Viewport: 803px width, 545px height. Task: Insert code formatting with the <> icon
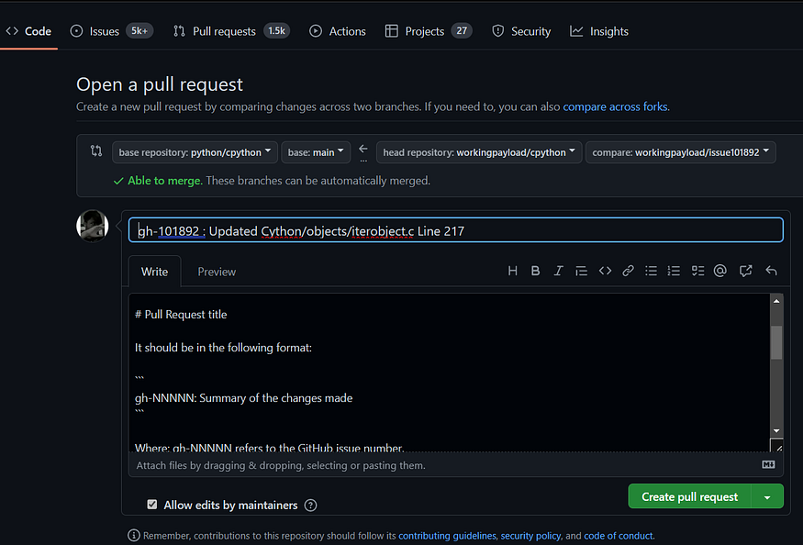[605, 271]
